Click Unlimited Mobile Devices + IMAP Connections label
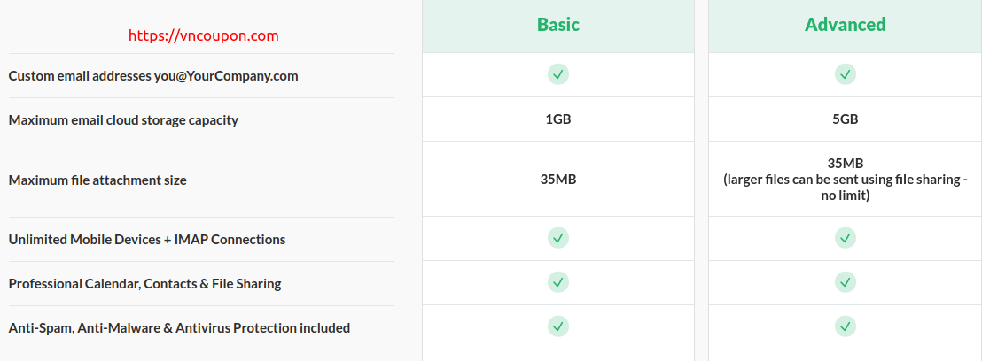Image resolution: width=982 pixels, height=361 pixels. click(x=147, y=239)
